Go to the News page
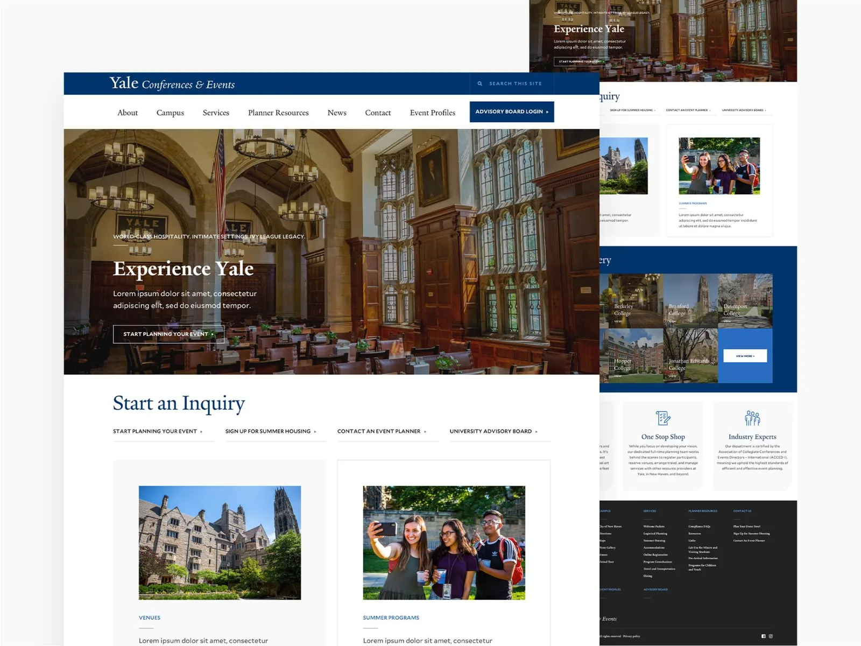The image size is (861, 646). pyautogui.click(x=337, y=113)
